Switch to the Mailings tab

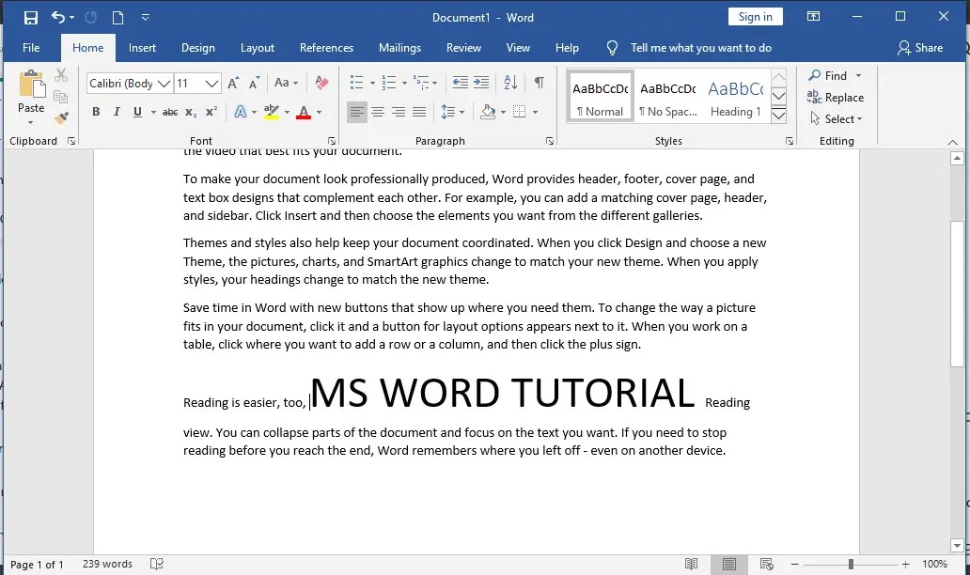[x=399, y=48]
